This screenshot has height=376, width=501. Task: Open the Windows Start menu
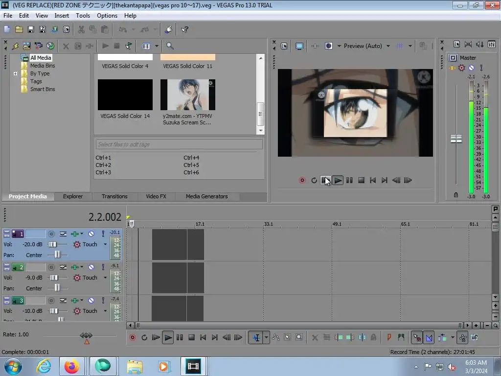tap(13, 366)
